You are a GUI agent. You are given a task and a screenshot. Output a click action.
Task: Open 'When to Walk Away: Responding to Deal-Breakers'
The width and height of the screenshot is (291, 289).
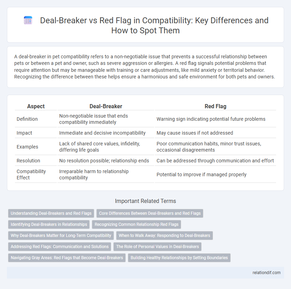[164, 236]
